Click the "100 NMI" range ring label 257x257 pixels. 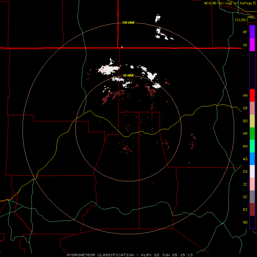tap(128, 23)
